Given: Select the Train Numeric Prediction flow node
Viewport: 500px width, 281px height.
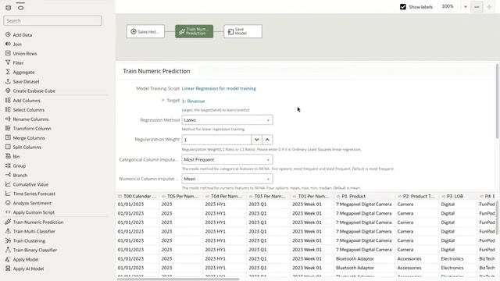Looking at the screenshot, I should pyautogui.click(x=195, y=31).
